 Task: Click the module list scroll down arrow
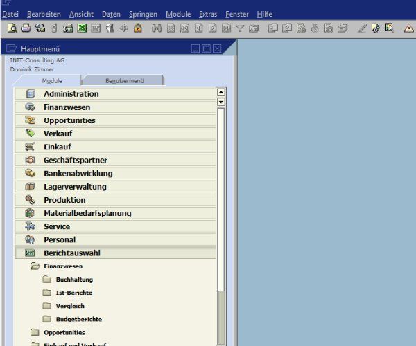221,102
